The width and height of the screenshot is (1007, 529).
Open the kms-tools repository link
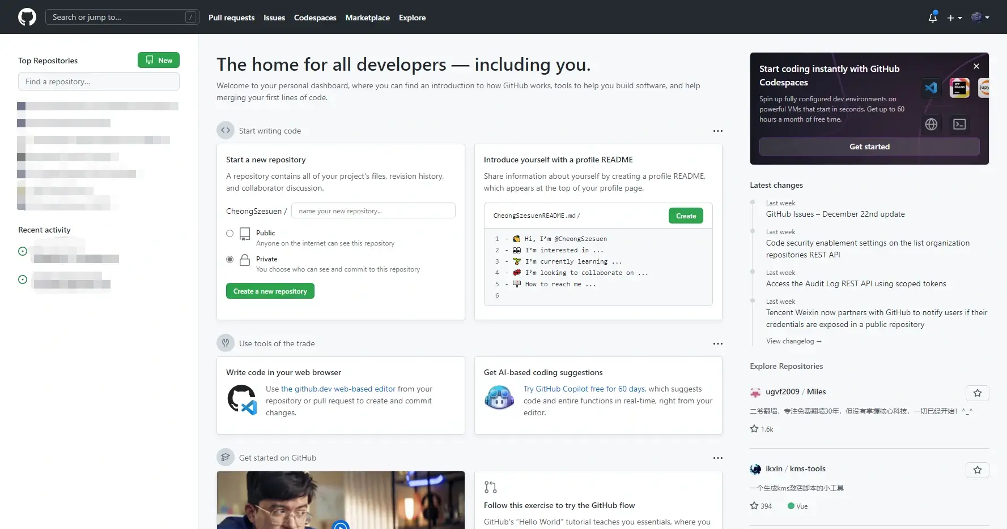pyautogui.click(x=808, y=468)
